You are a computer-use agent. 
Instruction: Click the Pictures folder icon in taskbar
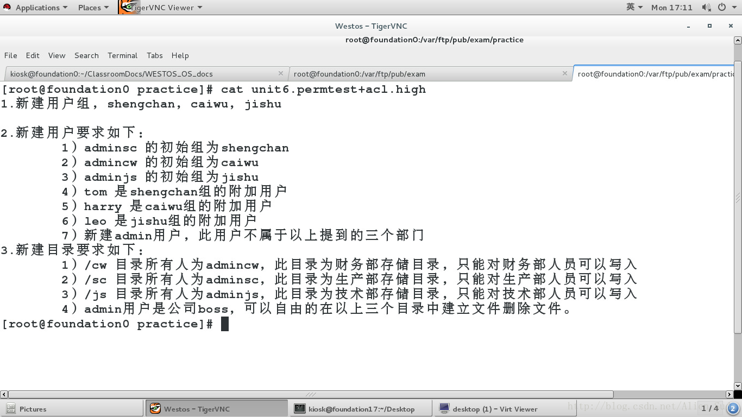pos(10,409)
